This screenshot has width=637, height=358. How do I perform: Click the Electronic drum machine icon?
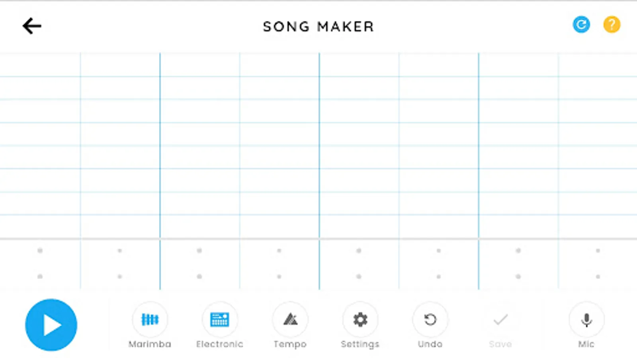(220, 319)
